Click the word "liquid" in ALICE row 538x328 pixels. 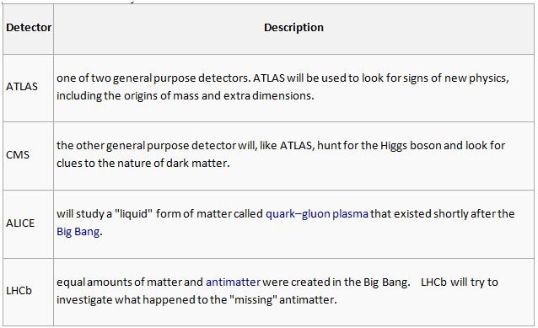pyautogui.click(x=133, y=214)
